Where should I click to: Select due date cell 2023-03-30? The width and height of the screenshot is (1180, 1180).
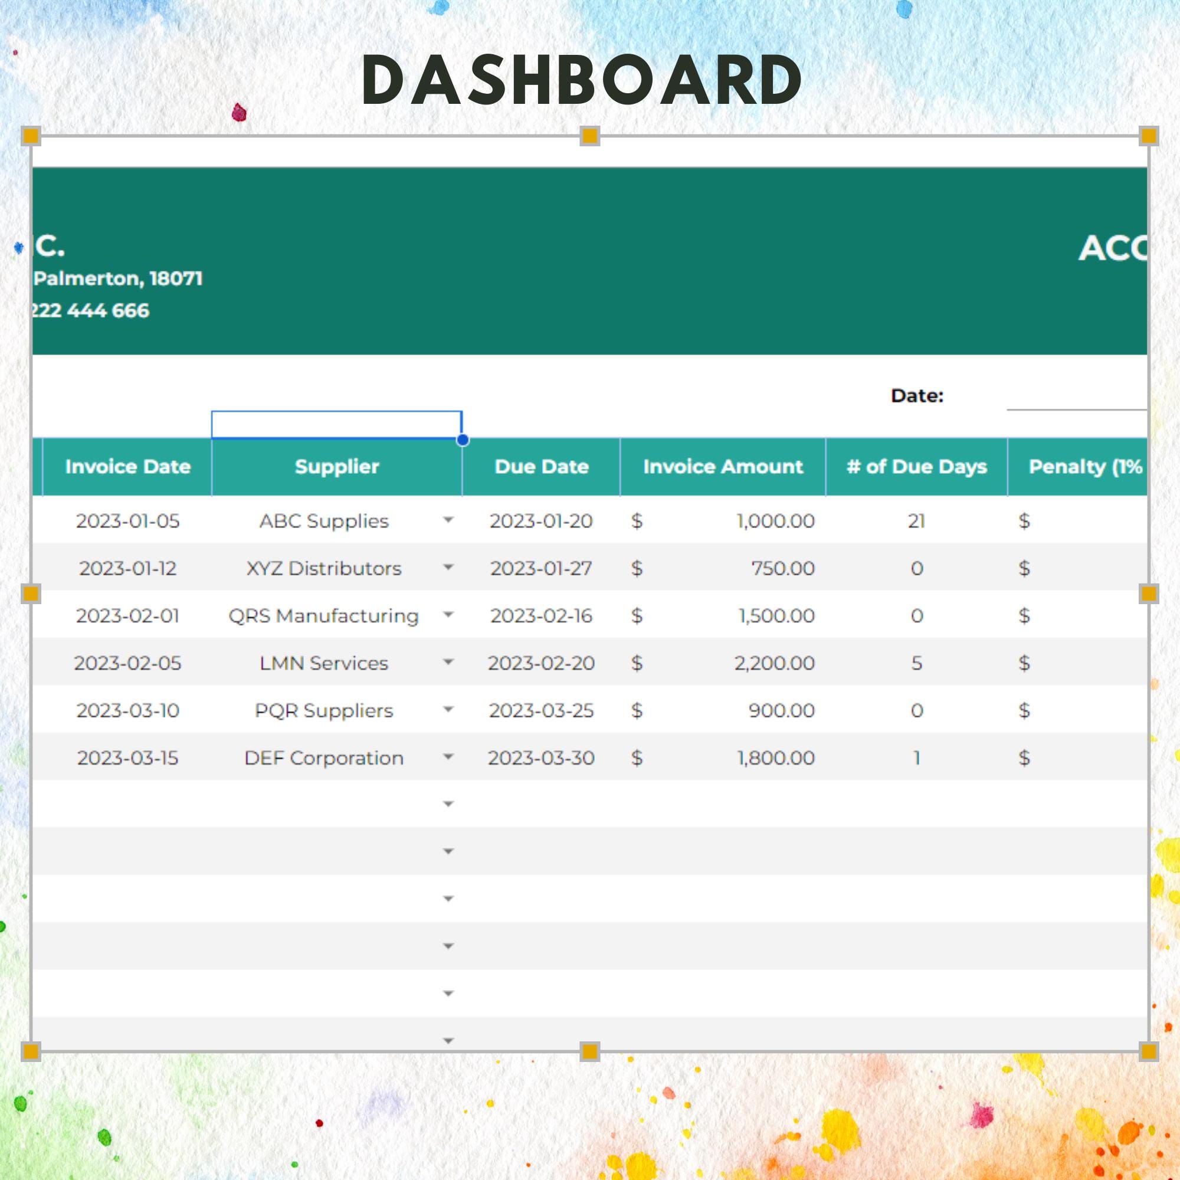coord(541,758)
